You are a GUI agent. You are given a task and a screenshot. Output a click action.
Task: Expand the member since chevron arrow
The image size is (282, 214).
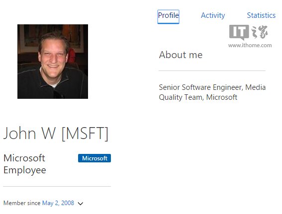click(x=81, y=204)
